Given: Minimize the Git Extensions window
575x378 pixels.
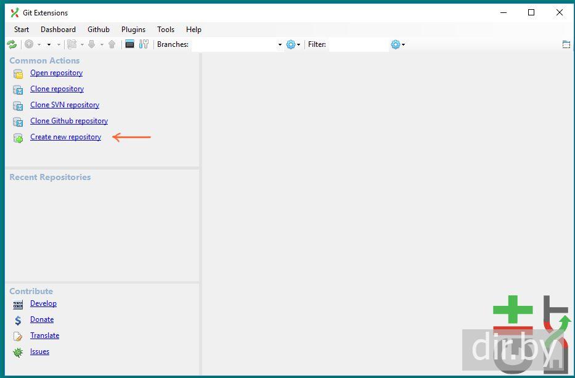Looking at the screenshot, I should [x=504, y=12].
